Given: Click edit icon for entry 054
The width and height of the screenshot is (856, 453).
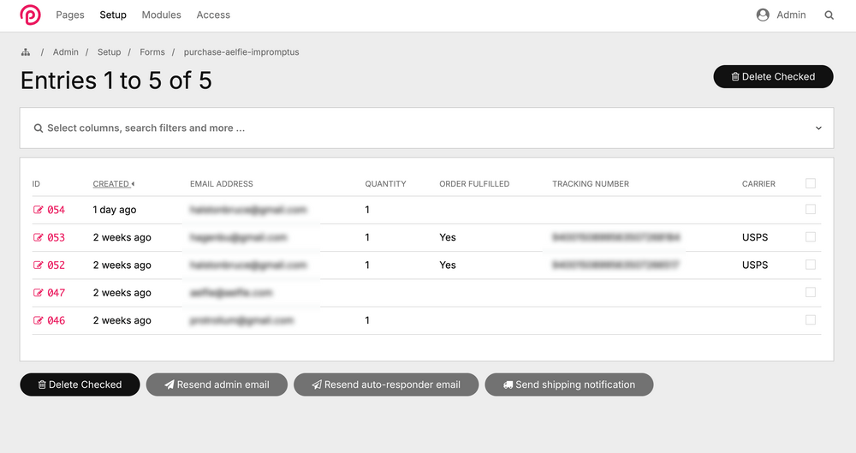Looking at the screenshot, I should (38, 210).
